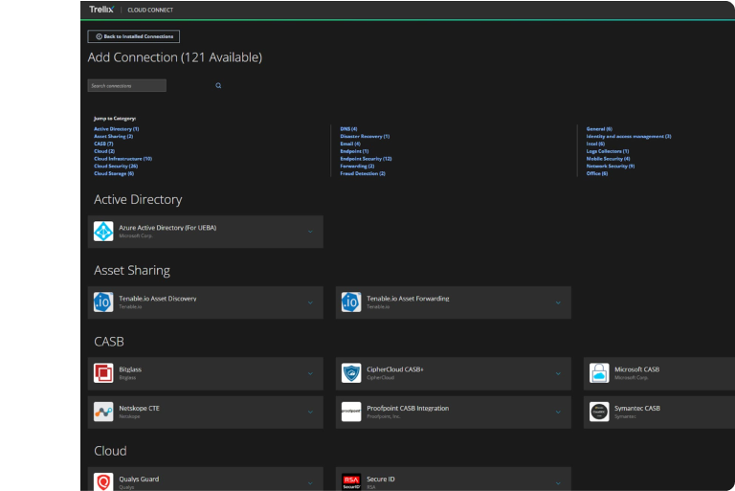This screenshot has width=735, height=491.
Task: Jump to General (6) category
Action: coord(599,129)
